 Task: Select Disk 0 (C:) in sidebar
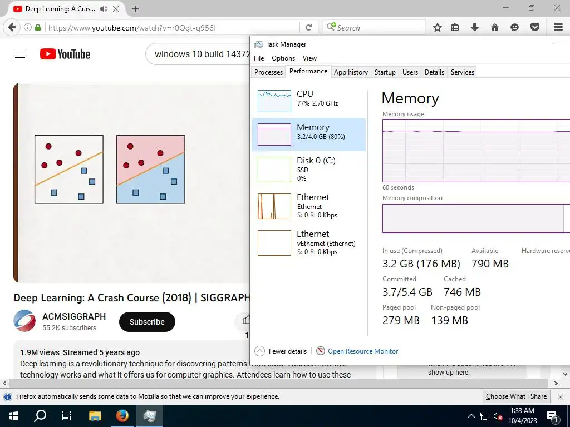[309, 169]
